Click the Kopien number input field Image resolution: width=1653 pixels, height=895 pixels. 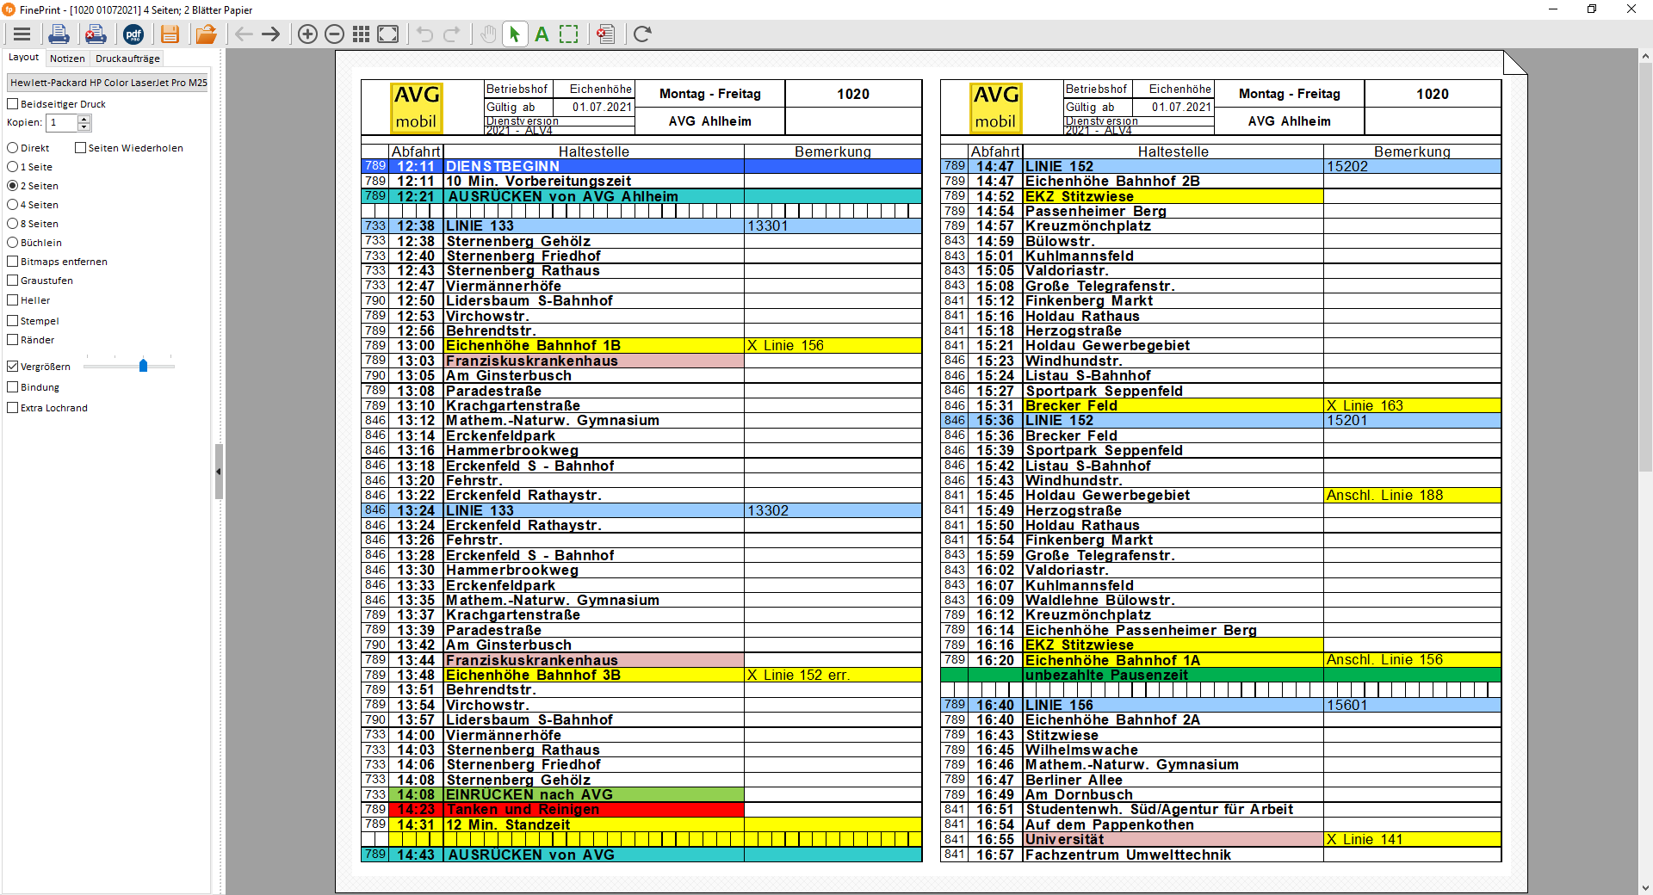(62, 123)
